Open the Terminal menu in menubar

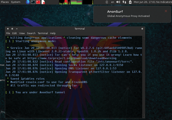pyautogui.click(x=43, y=33)
